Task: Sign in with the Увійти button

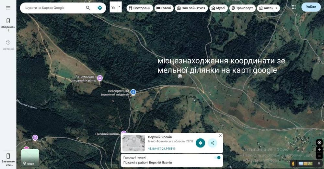Action: (x=311, y=7)
